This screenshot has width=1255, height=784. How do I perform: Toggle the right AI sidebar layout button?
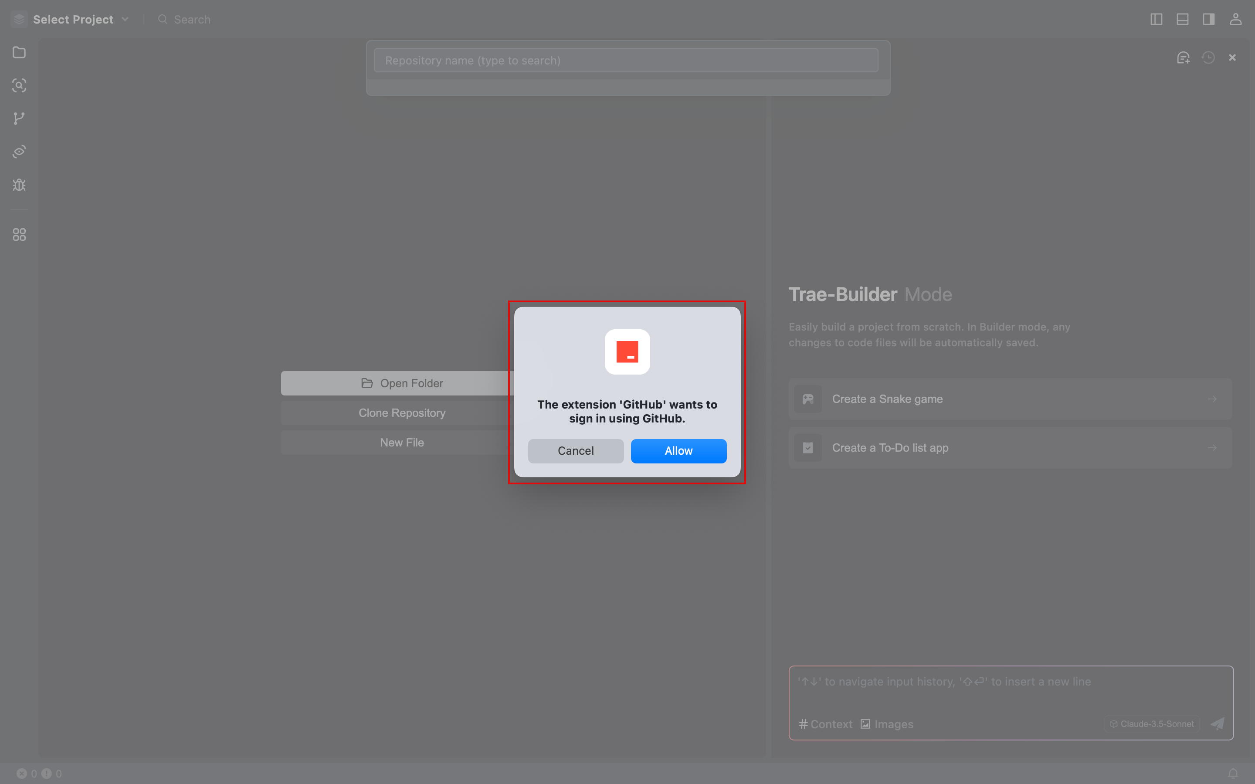[1208, 19]
